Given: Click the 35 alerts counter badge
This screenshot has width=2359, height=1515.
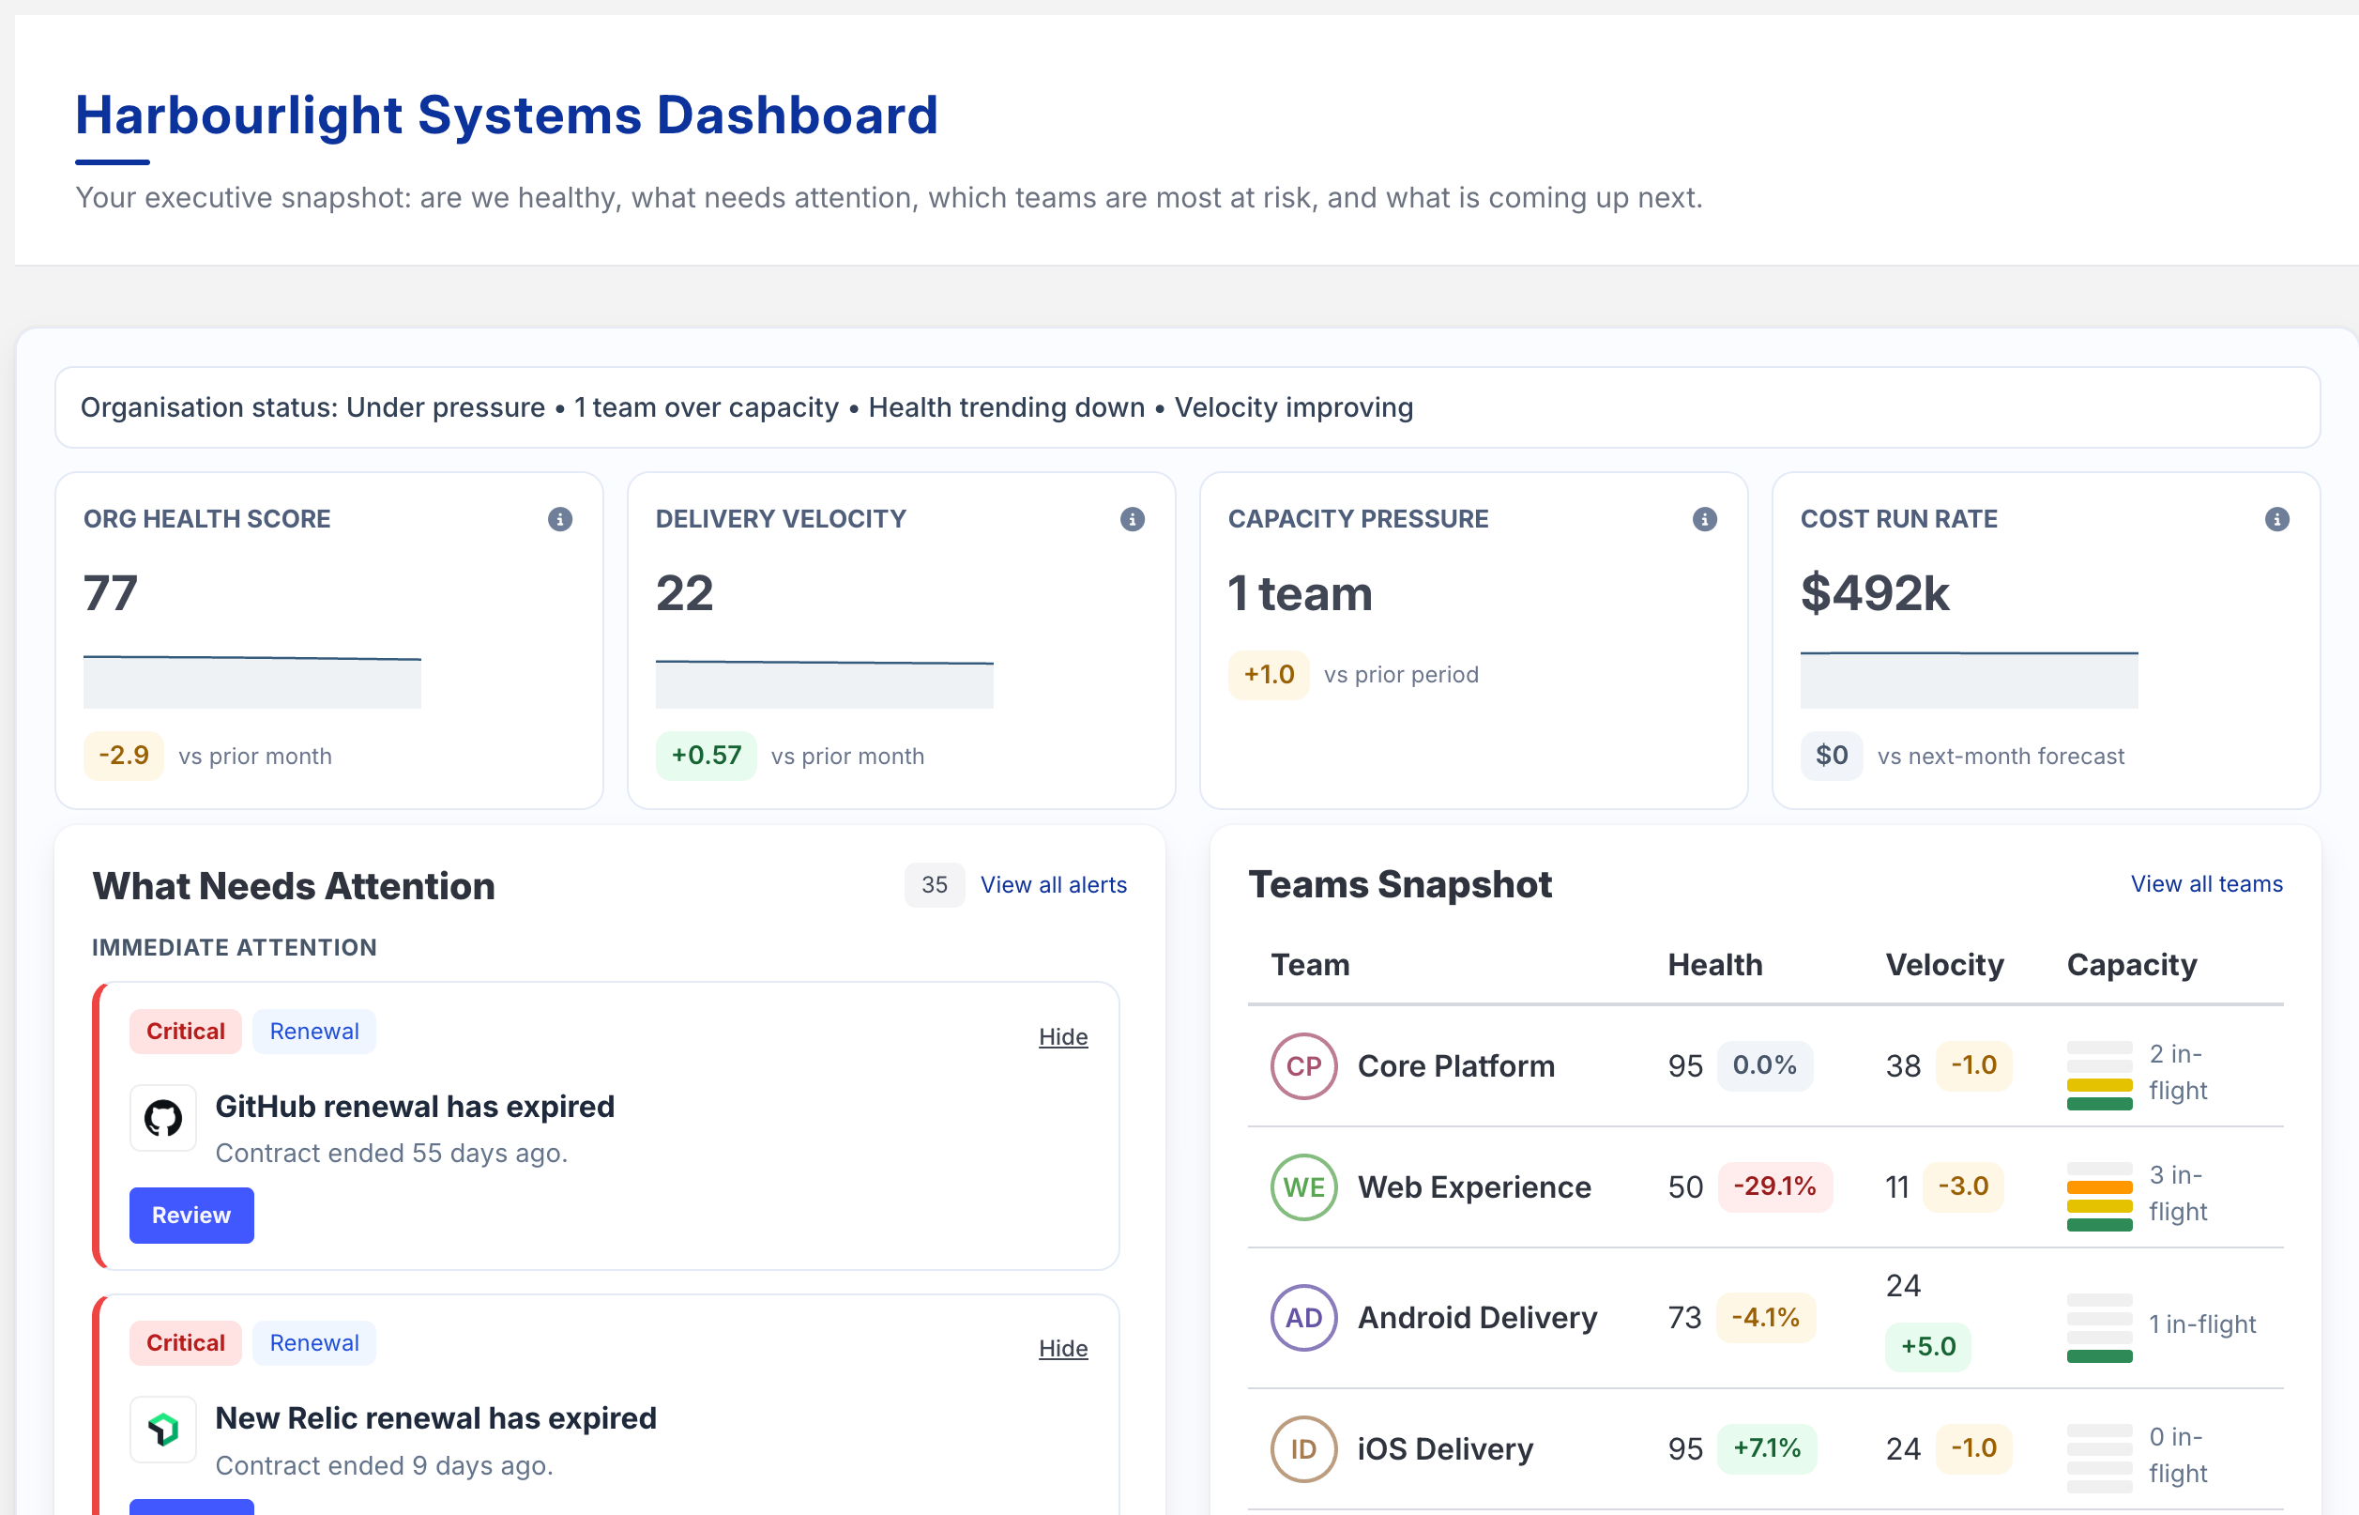Looking at the screenshot, I should 933,884.
